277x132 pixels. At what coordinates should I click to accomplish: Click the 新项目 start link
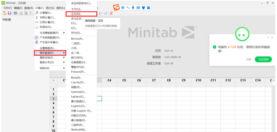[x=156, y=57]
